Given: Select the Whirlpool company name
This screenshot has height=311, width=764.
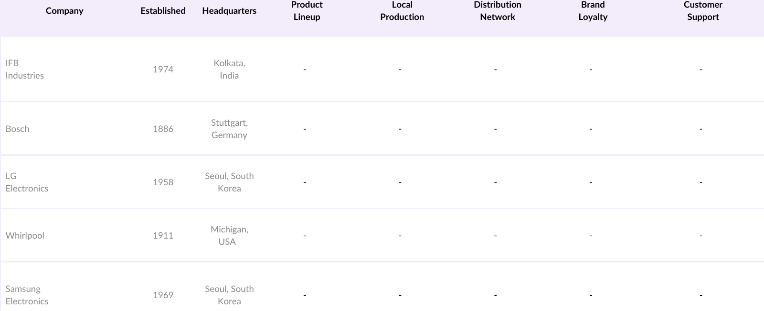Looking at the screenshot, I should (x=25, y=235).
